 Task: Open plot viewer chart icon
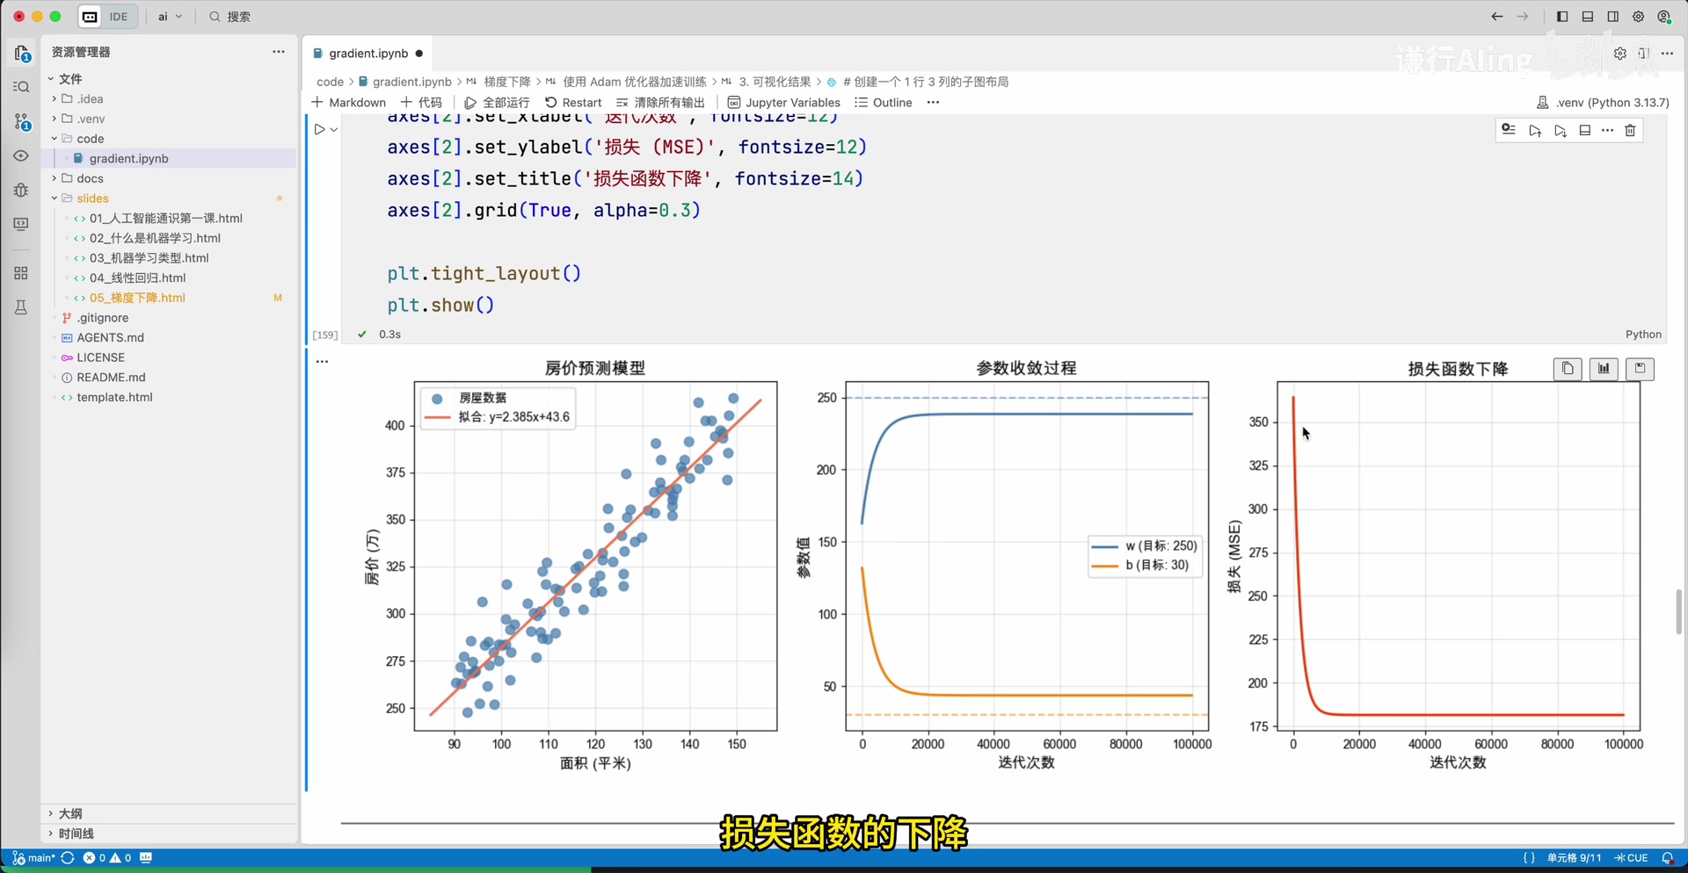(1604, 369)
